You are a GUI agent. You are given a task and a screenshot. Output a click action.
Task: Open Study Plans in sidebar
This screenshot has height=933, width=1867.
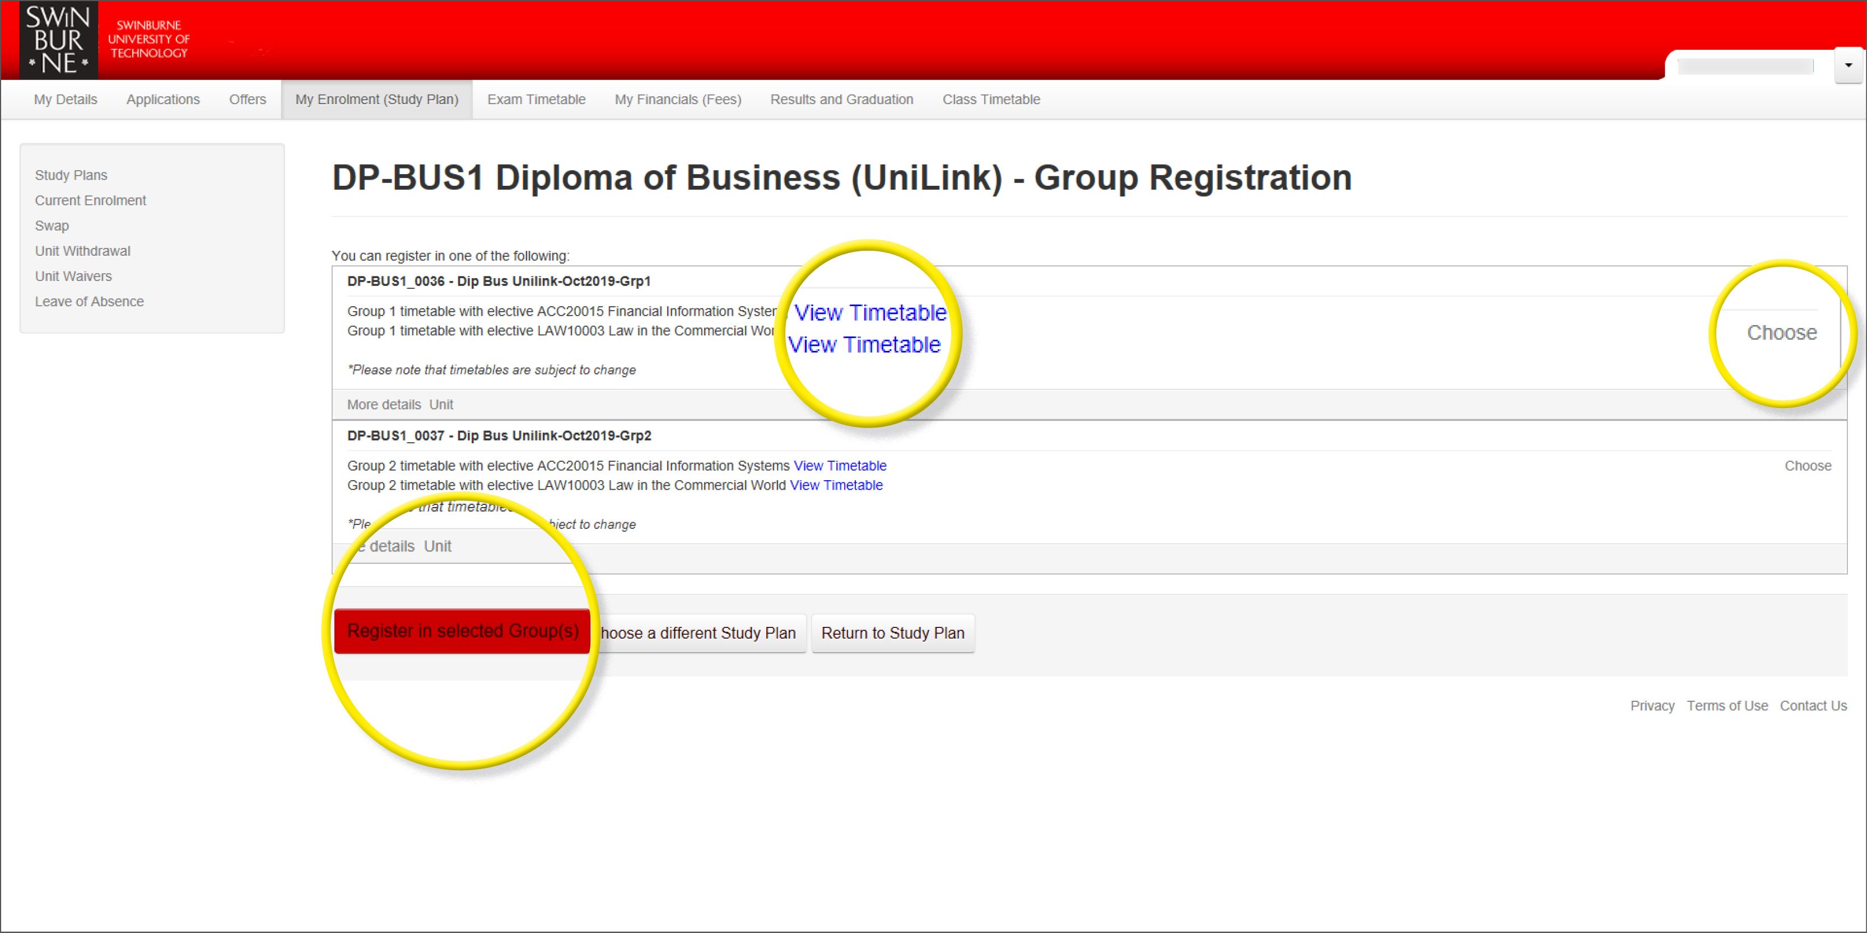(x=71, y=175)
